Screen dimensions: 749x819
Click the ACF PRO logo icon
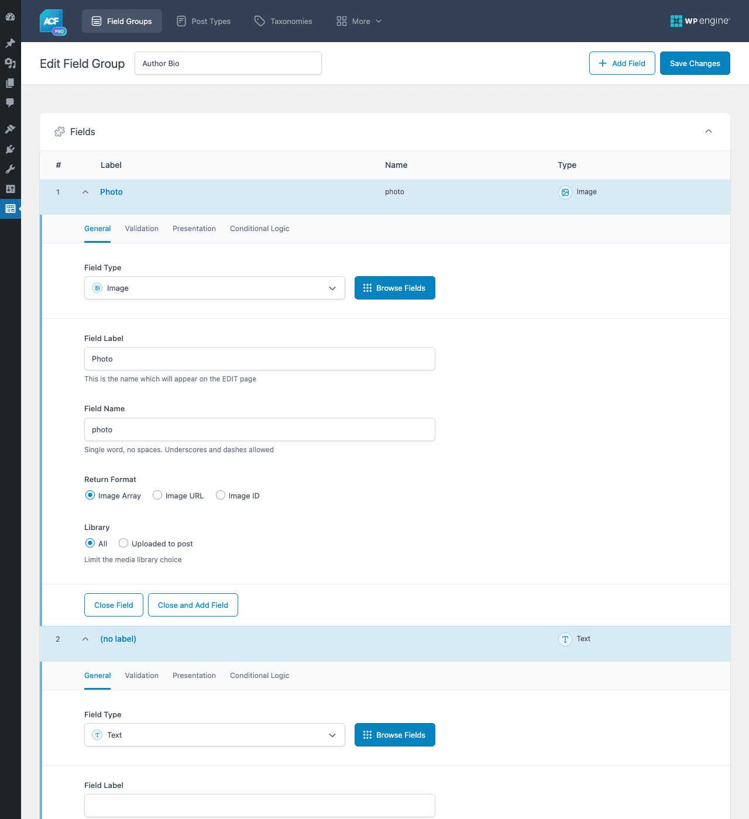coord(53,22)
